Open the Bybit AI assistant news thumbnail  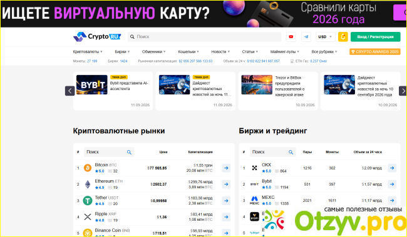(92, 84)
